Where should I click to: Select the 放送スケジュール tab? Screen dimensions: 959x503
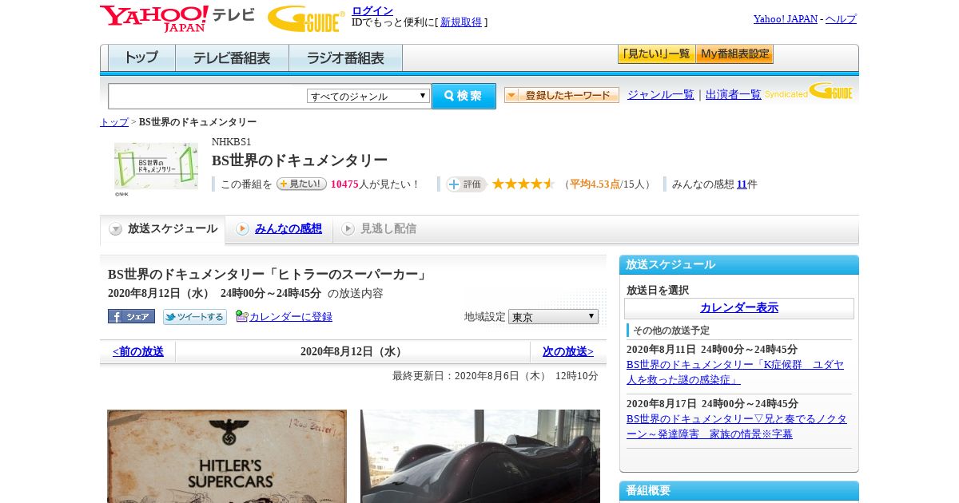click(163, 229)
